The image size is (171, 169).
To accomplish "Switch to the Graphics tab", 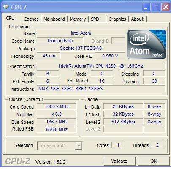I will (117, 19).
